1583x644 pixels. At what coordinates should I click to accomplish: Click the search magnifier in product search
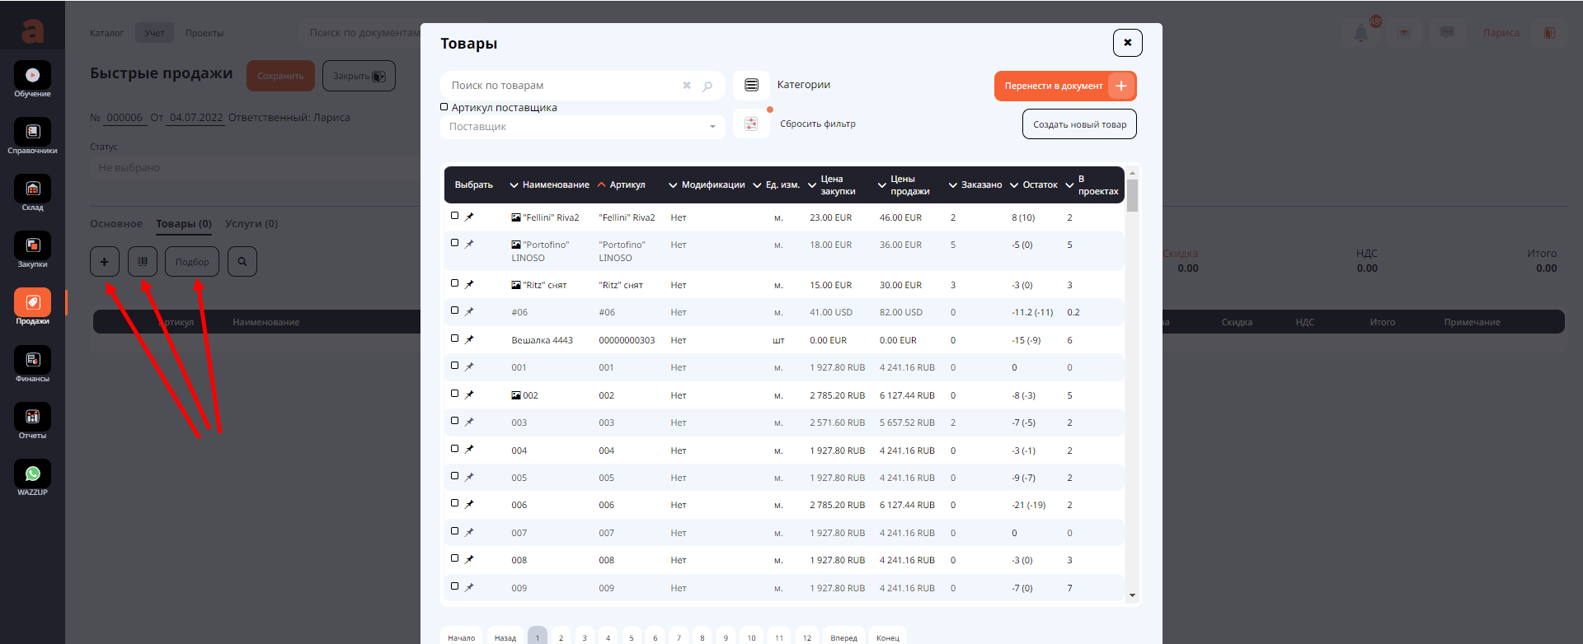[x=707, y=86]
